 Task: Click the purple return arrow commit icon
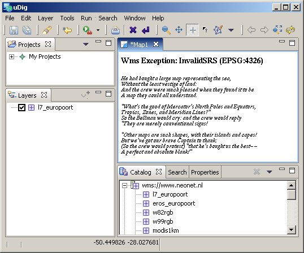point(146,30)
